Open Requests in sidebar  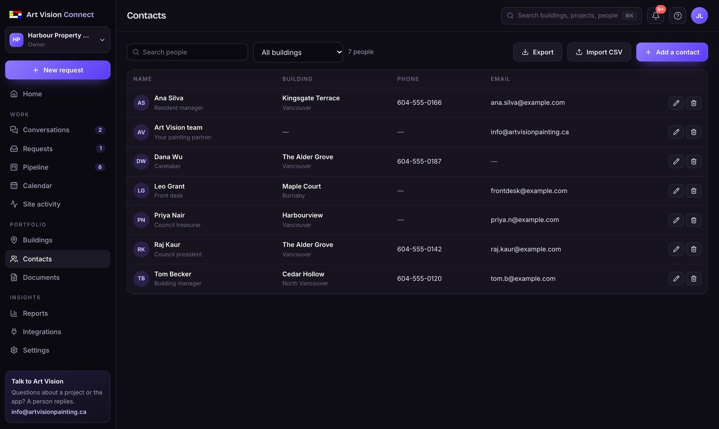(58, 149)
